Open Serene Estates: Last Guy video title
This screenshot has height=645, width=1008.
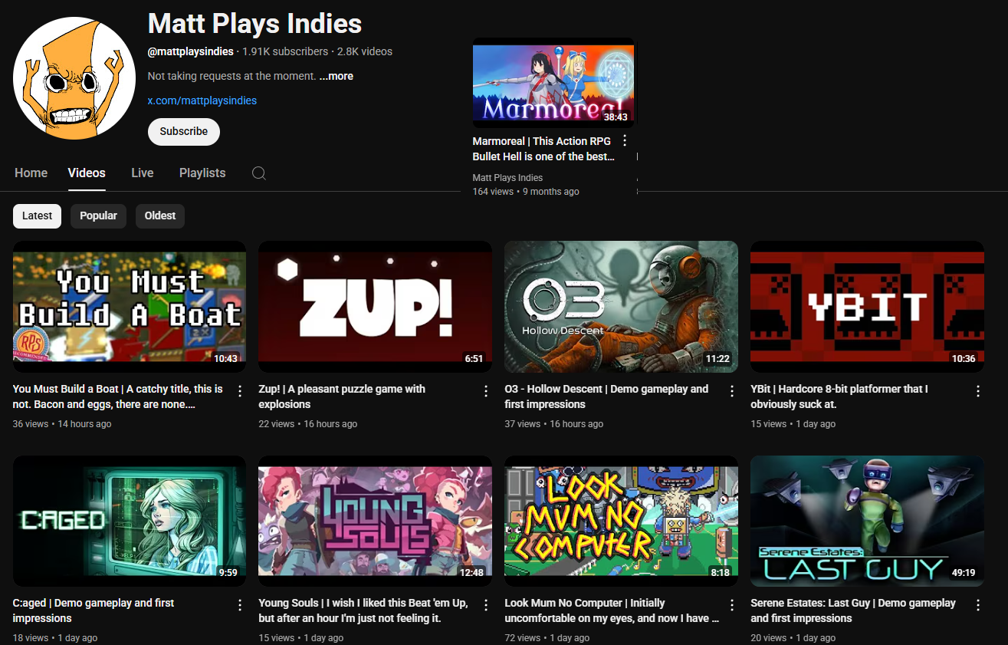pyautogui.click(x=853, y=610)
